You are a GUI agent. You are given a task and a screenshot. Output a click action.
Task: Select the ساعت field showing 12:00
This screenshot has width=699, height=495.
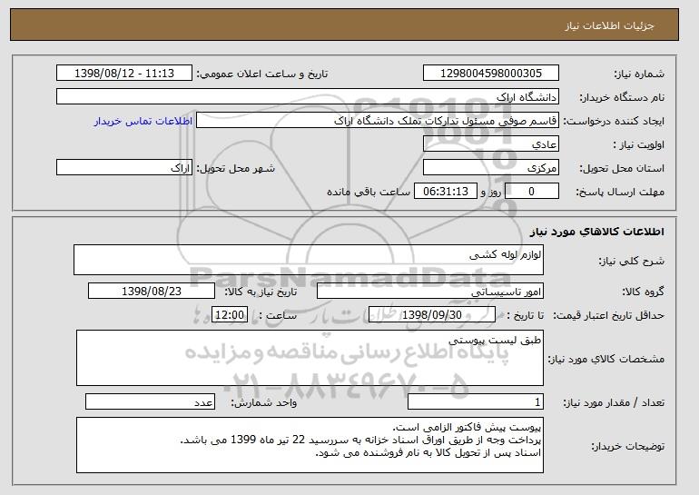coord(230,315)
